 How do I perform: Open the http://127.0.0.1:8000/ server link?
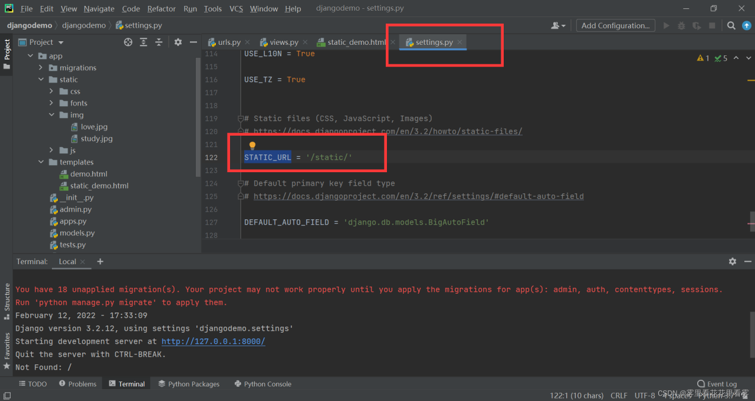[213, 341]
